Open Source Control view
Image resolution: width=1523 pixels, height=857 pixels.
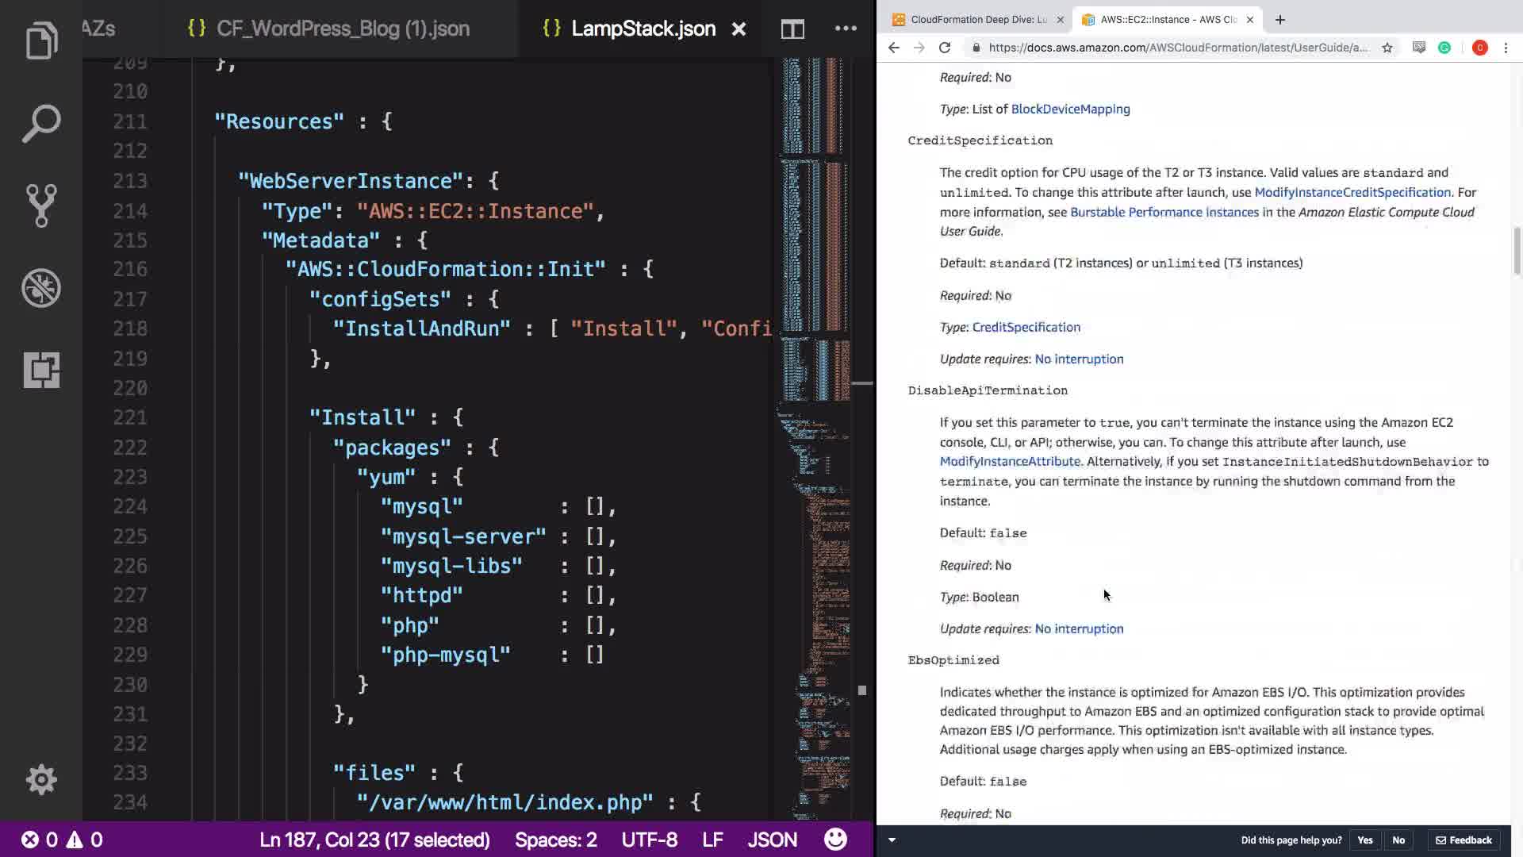point(41,206)
